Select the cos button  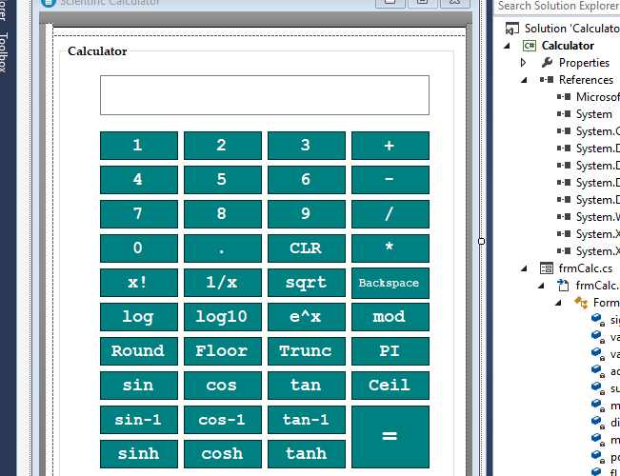(223, 386)
